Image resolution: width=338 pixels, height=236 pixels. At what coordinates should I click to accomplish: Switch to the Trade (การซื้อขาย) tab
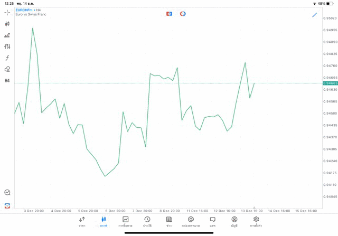[126, 222]
